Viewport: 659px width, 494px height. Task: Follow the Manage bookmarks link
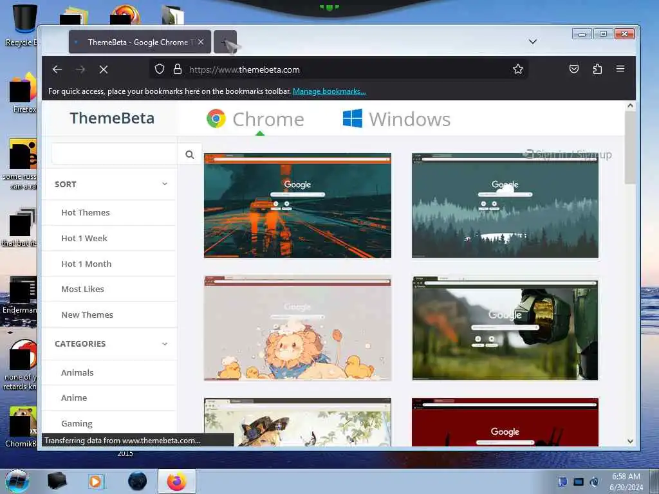pyautogui.click(x=329, y=91)
